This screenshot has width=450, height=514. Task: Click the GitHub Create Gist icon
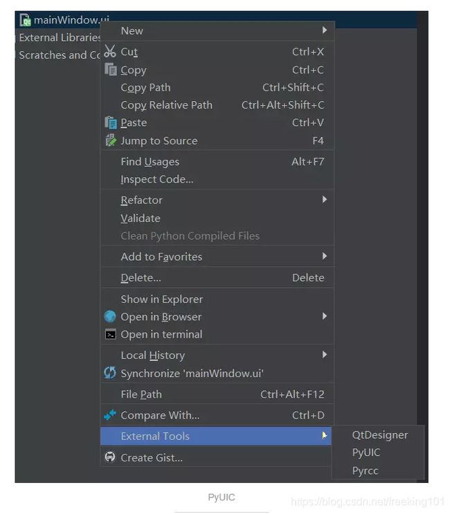coord(110,457)
